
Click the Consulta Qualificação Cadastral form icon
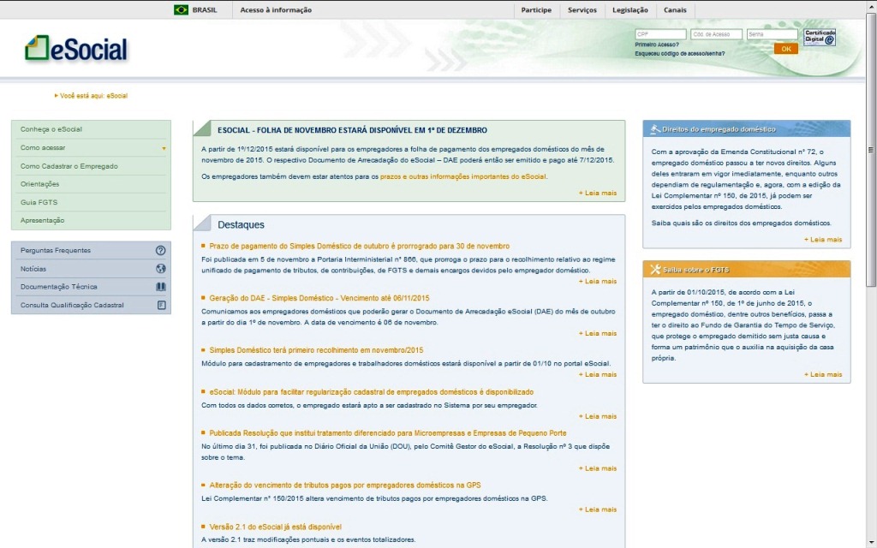[161, 306]
